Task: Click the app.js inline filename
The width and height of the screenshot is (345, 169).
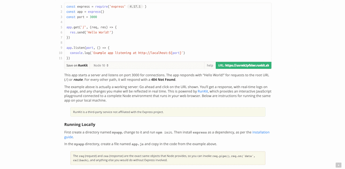Action: tap(138, 144)
